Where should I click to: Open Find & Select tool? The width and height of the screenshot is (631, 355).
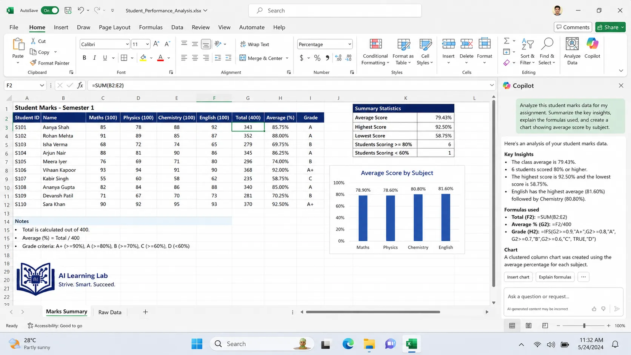(547, 52)
